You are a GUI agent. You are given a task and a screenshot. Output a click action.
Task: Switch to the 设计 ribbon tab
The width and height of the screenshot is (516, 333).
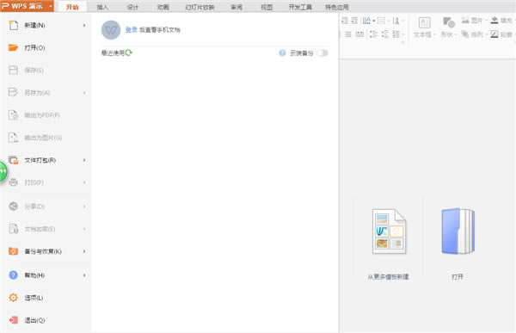(x=132, y=7)
